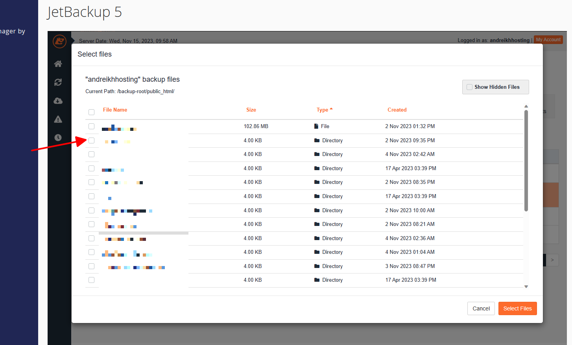This screenshot has width=572, height=345.
Task: Click folder icon in the 2 Nov 10:00 AM row
Action: click(317, 210)
